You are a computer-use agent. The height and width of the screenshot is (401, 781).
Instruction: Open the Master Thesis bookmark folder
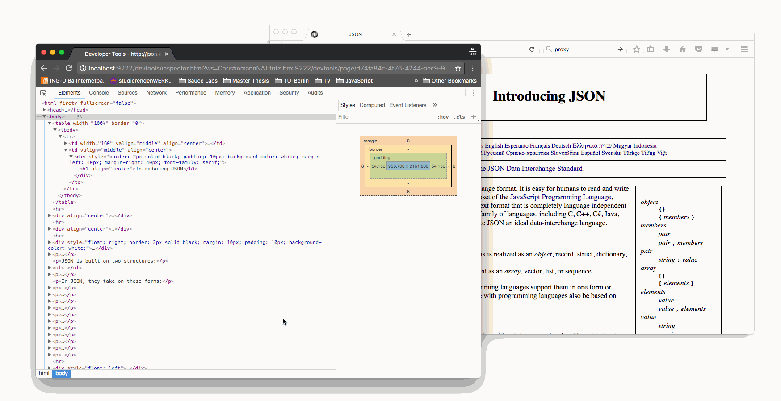(x=246, y=81)
